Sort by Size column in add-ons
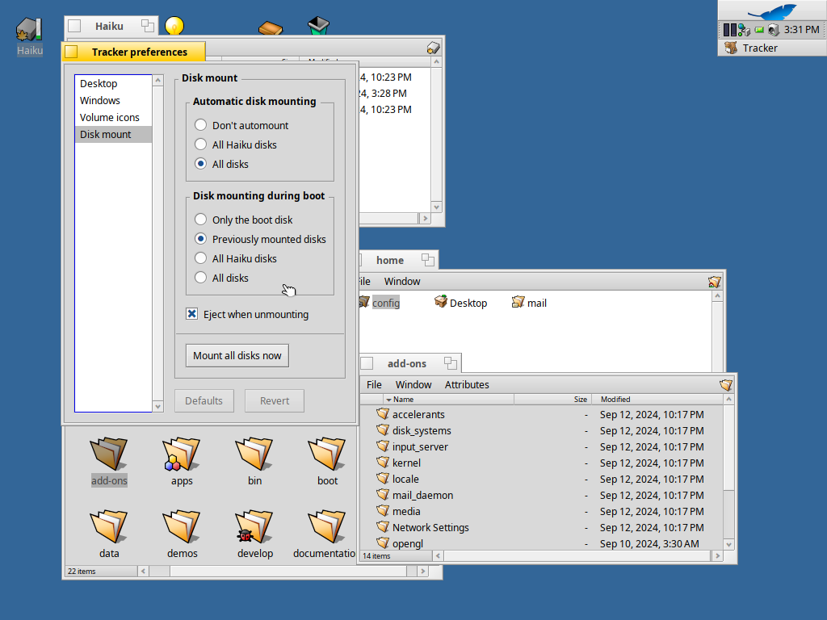Viewport: 827px width, 620px height. click(x=552, y=399)
